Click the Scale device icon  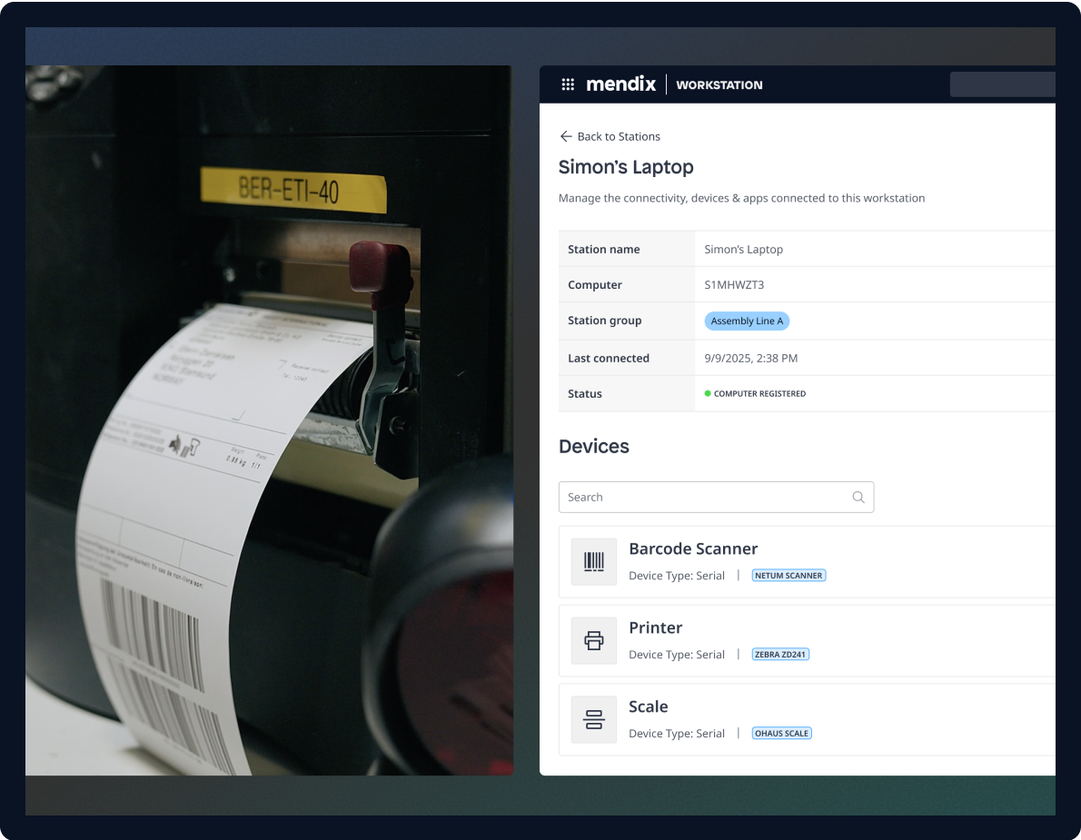[x=594, y=719]
